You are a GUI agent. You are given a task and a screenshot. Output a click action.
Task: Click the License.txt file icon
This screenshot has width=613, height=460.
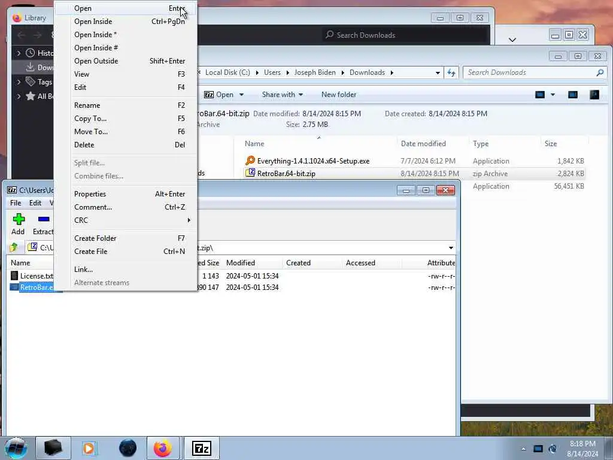(x=14, y=276)
